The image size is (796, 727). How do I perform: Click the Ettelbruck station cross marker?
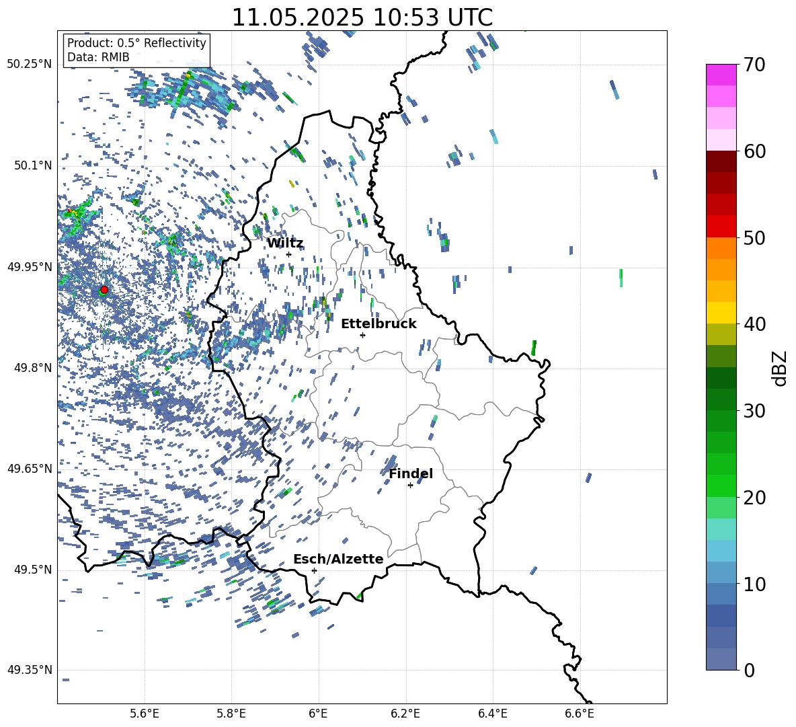[362, 335]
